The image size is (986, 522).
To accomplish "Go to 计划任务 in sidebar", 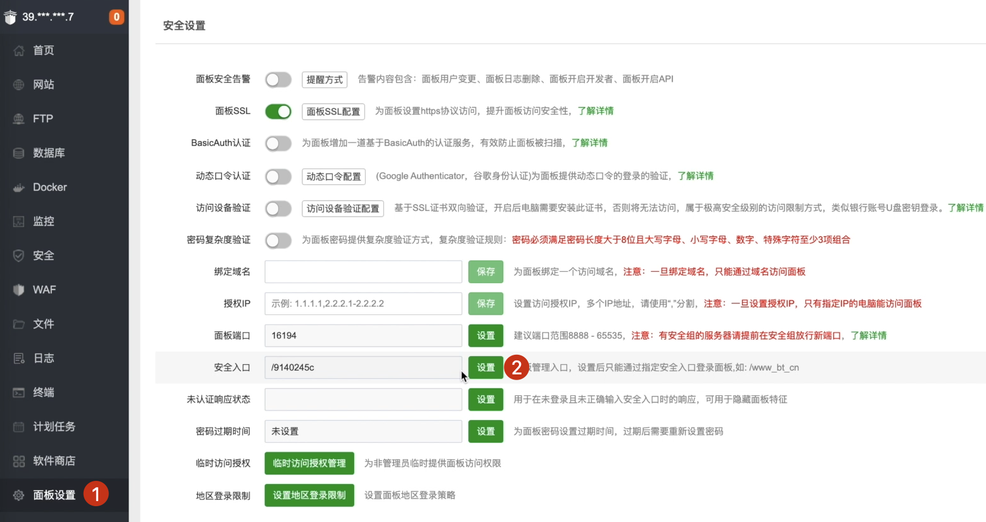I will click(54, 427).
